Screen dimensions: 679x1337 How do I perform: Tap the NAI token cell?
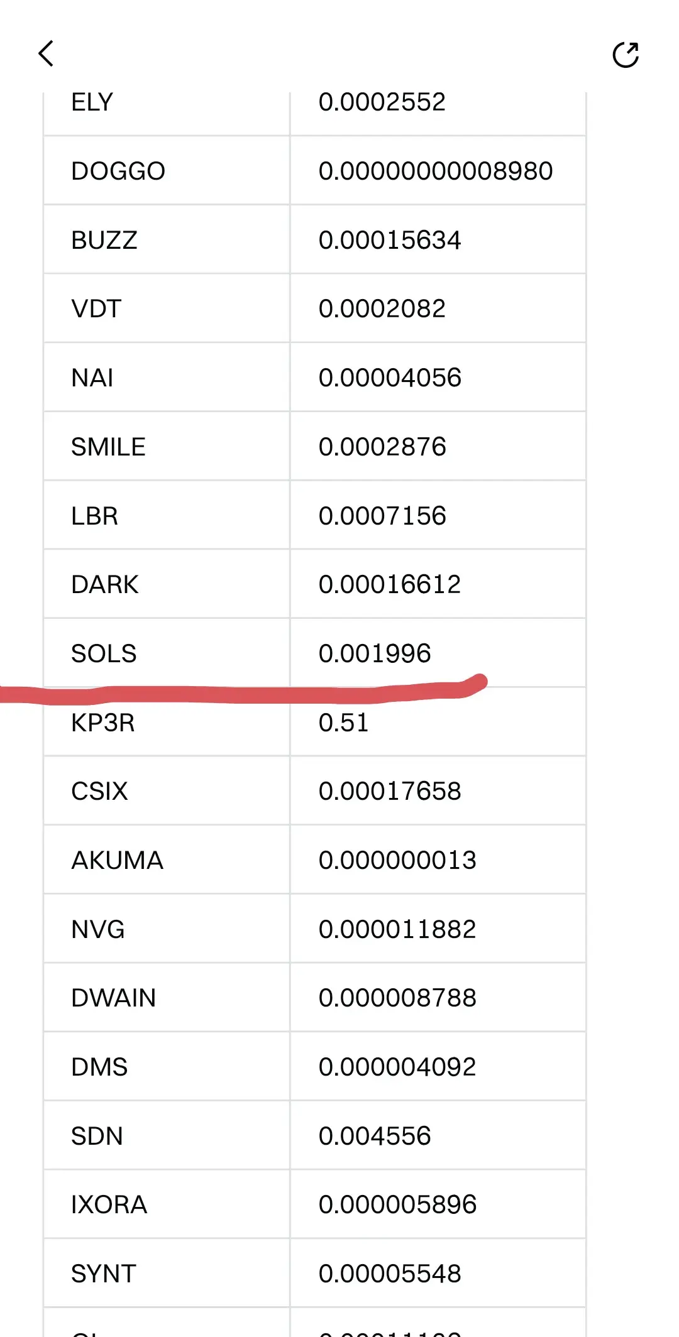click(x=92, y=378)
